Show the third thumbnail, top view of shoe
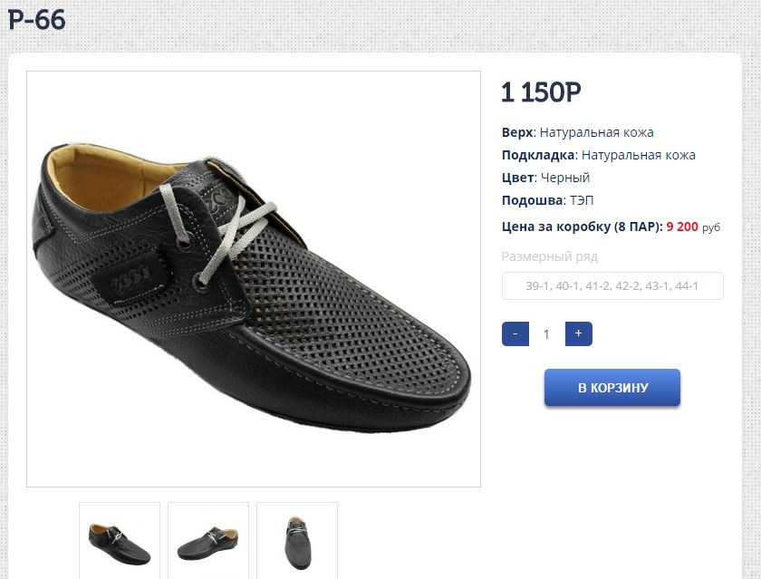 tap(297, 540)
